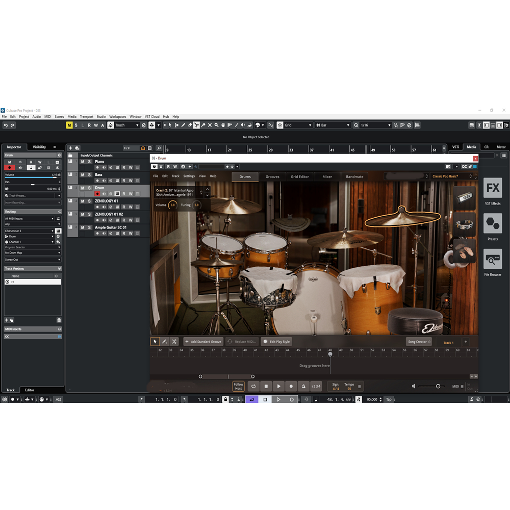This screenshot has width=510, height=510.
Task: Click Edit Play Style button
Action: pos(276,342)
